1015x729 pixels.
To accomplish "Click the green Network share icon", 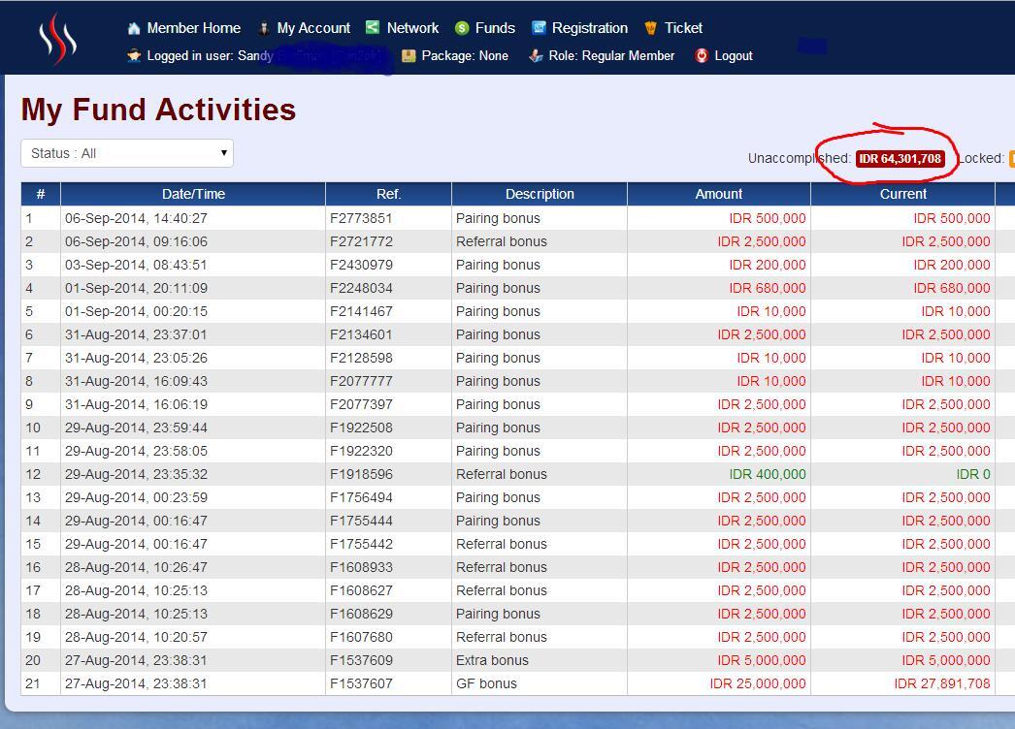I will pos(373,27).
